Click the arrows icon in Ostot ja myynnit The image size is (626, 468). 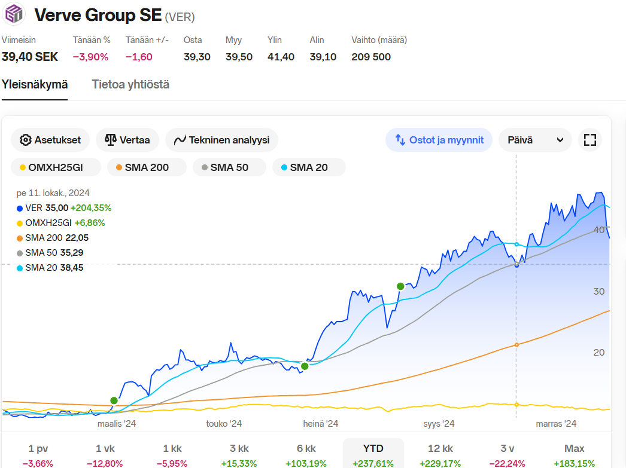point(400,140)
